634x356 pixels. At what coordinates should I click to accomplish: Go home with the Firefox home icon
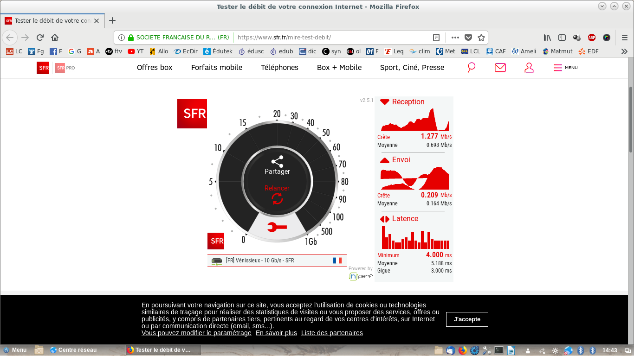55,37
